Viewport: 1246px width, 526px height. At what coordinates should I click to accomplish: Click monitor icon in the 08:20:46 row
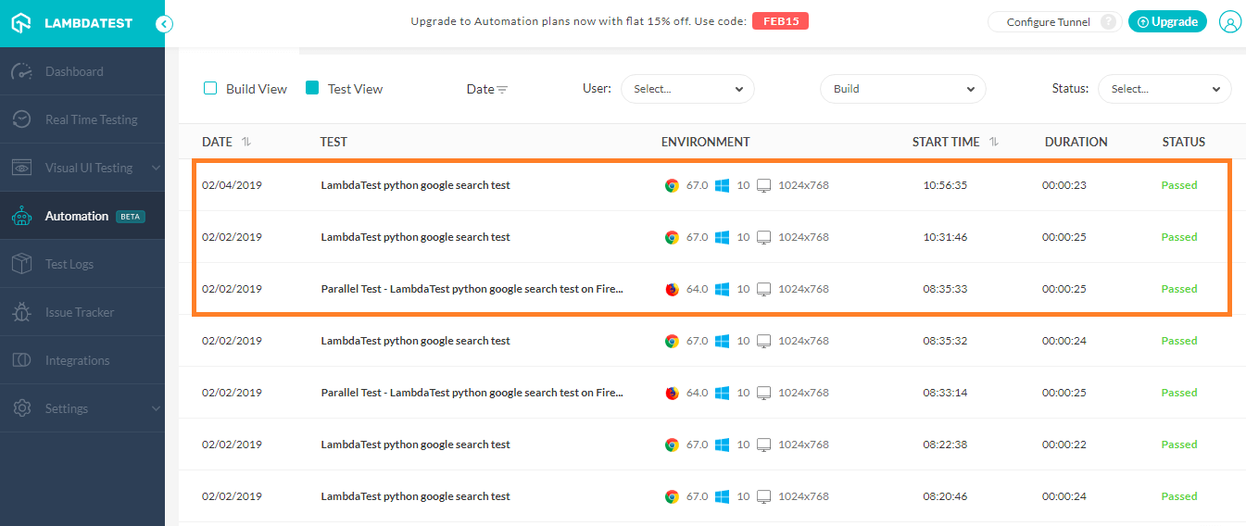pos(764,496)
